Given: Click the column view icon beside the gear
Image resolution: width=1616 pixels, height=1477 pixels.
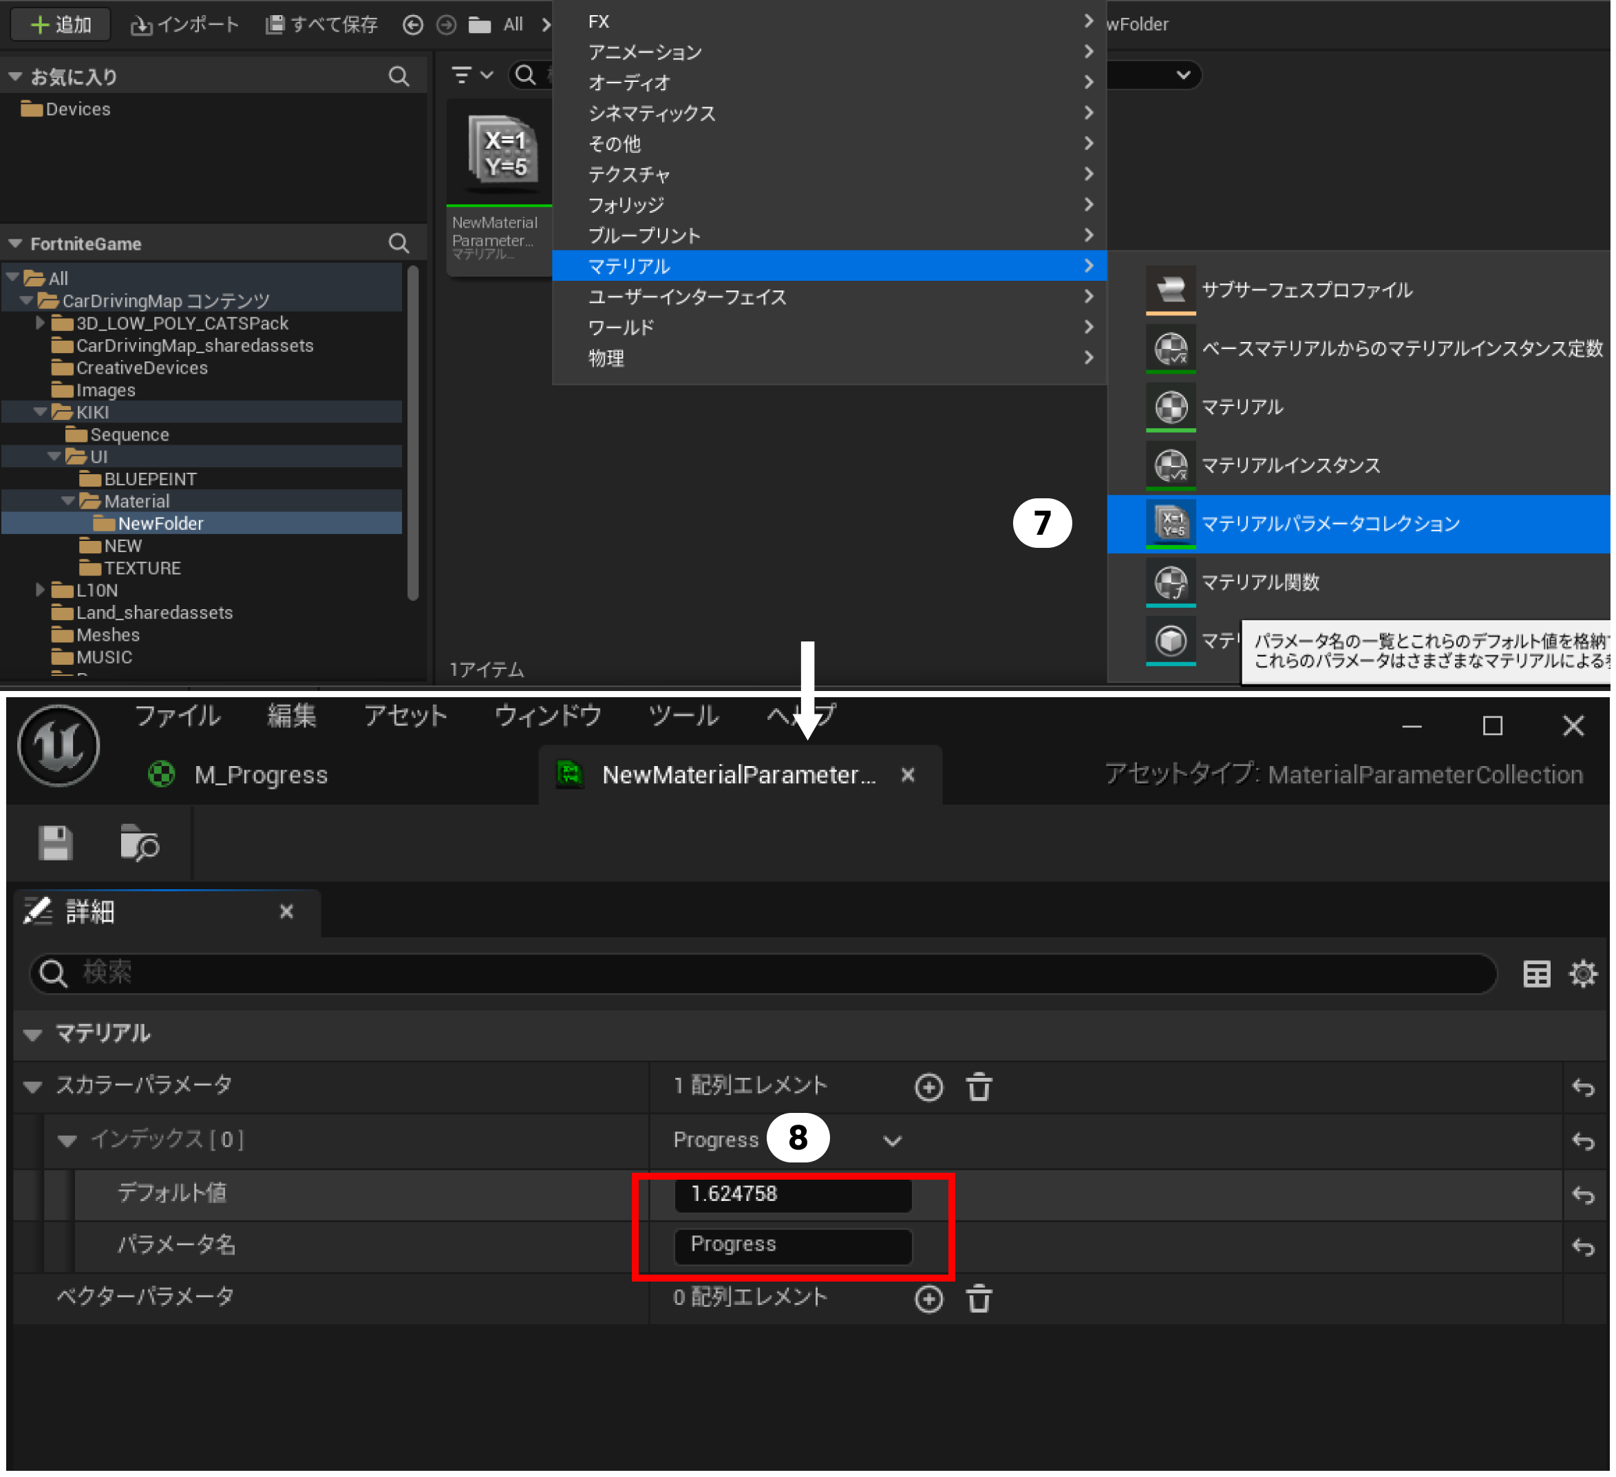Looking at the screenshot, I should (1537, 973).
